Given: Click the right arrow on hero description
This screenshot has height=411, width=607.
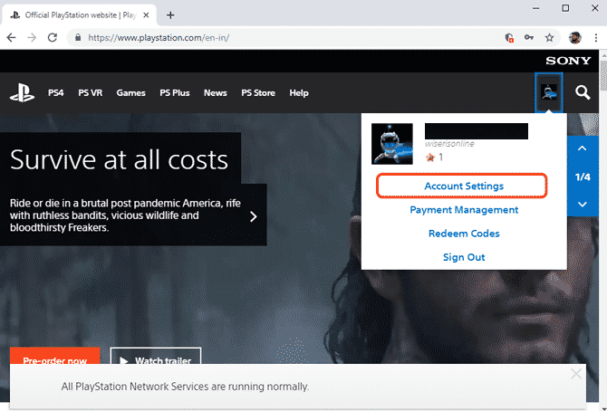Looking at the screenshot, I should (253, 216).
